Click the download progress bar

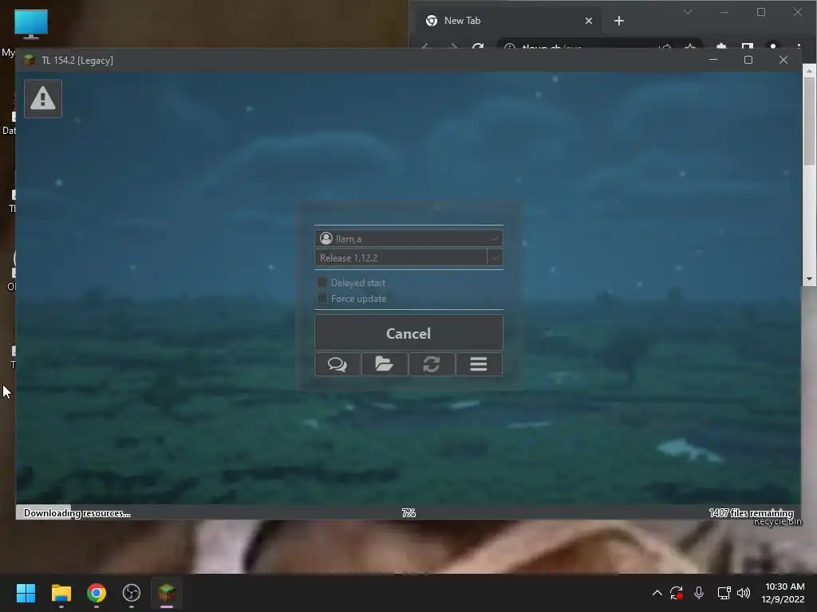tap(408, 512)
